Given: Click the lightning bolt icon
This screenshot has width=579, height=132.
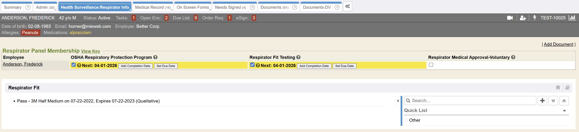Looking at the screenshot, I should click(x=535, y=18).
